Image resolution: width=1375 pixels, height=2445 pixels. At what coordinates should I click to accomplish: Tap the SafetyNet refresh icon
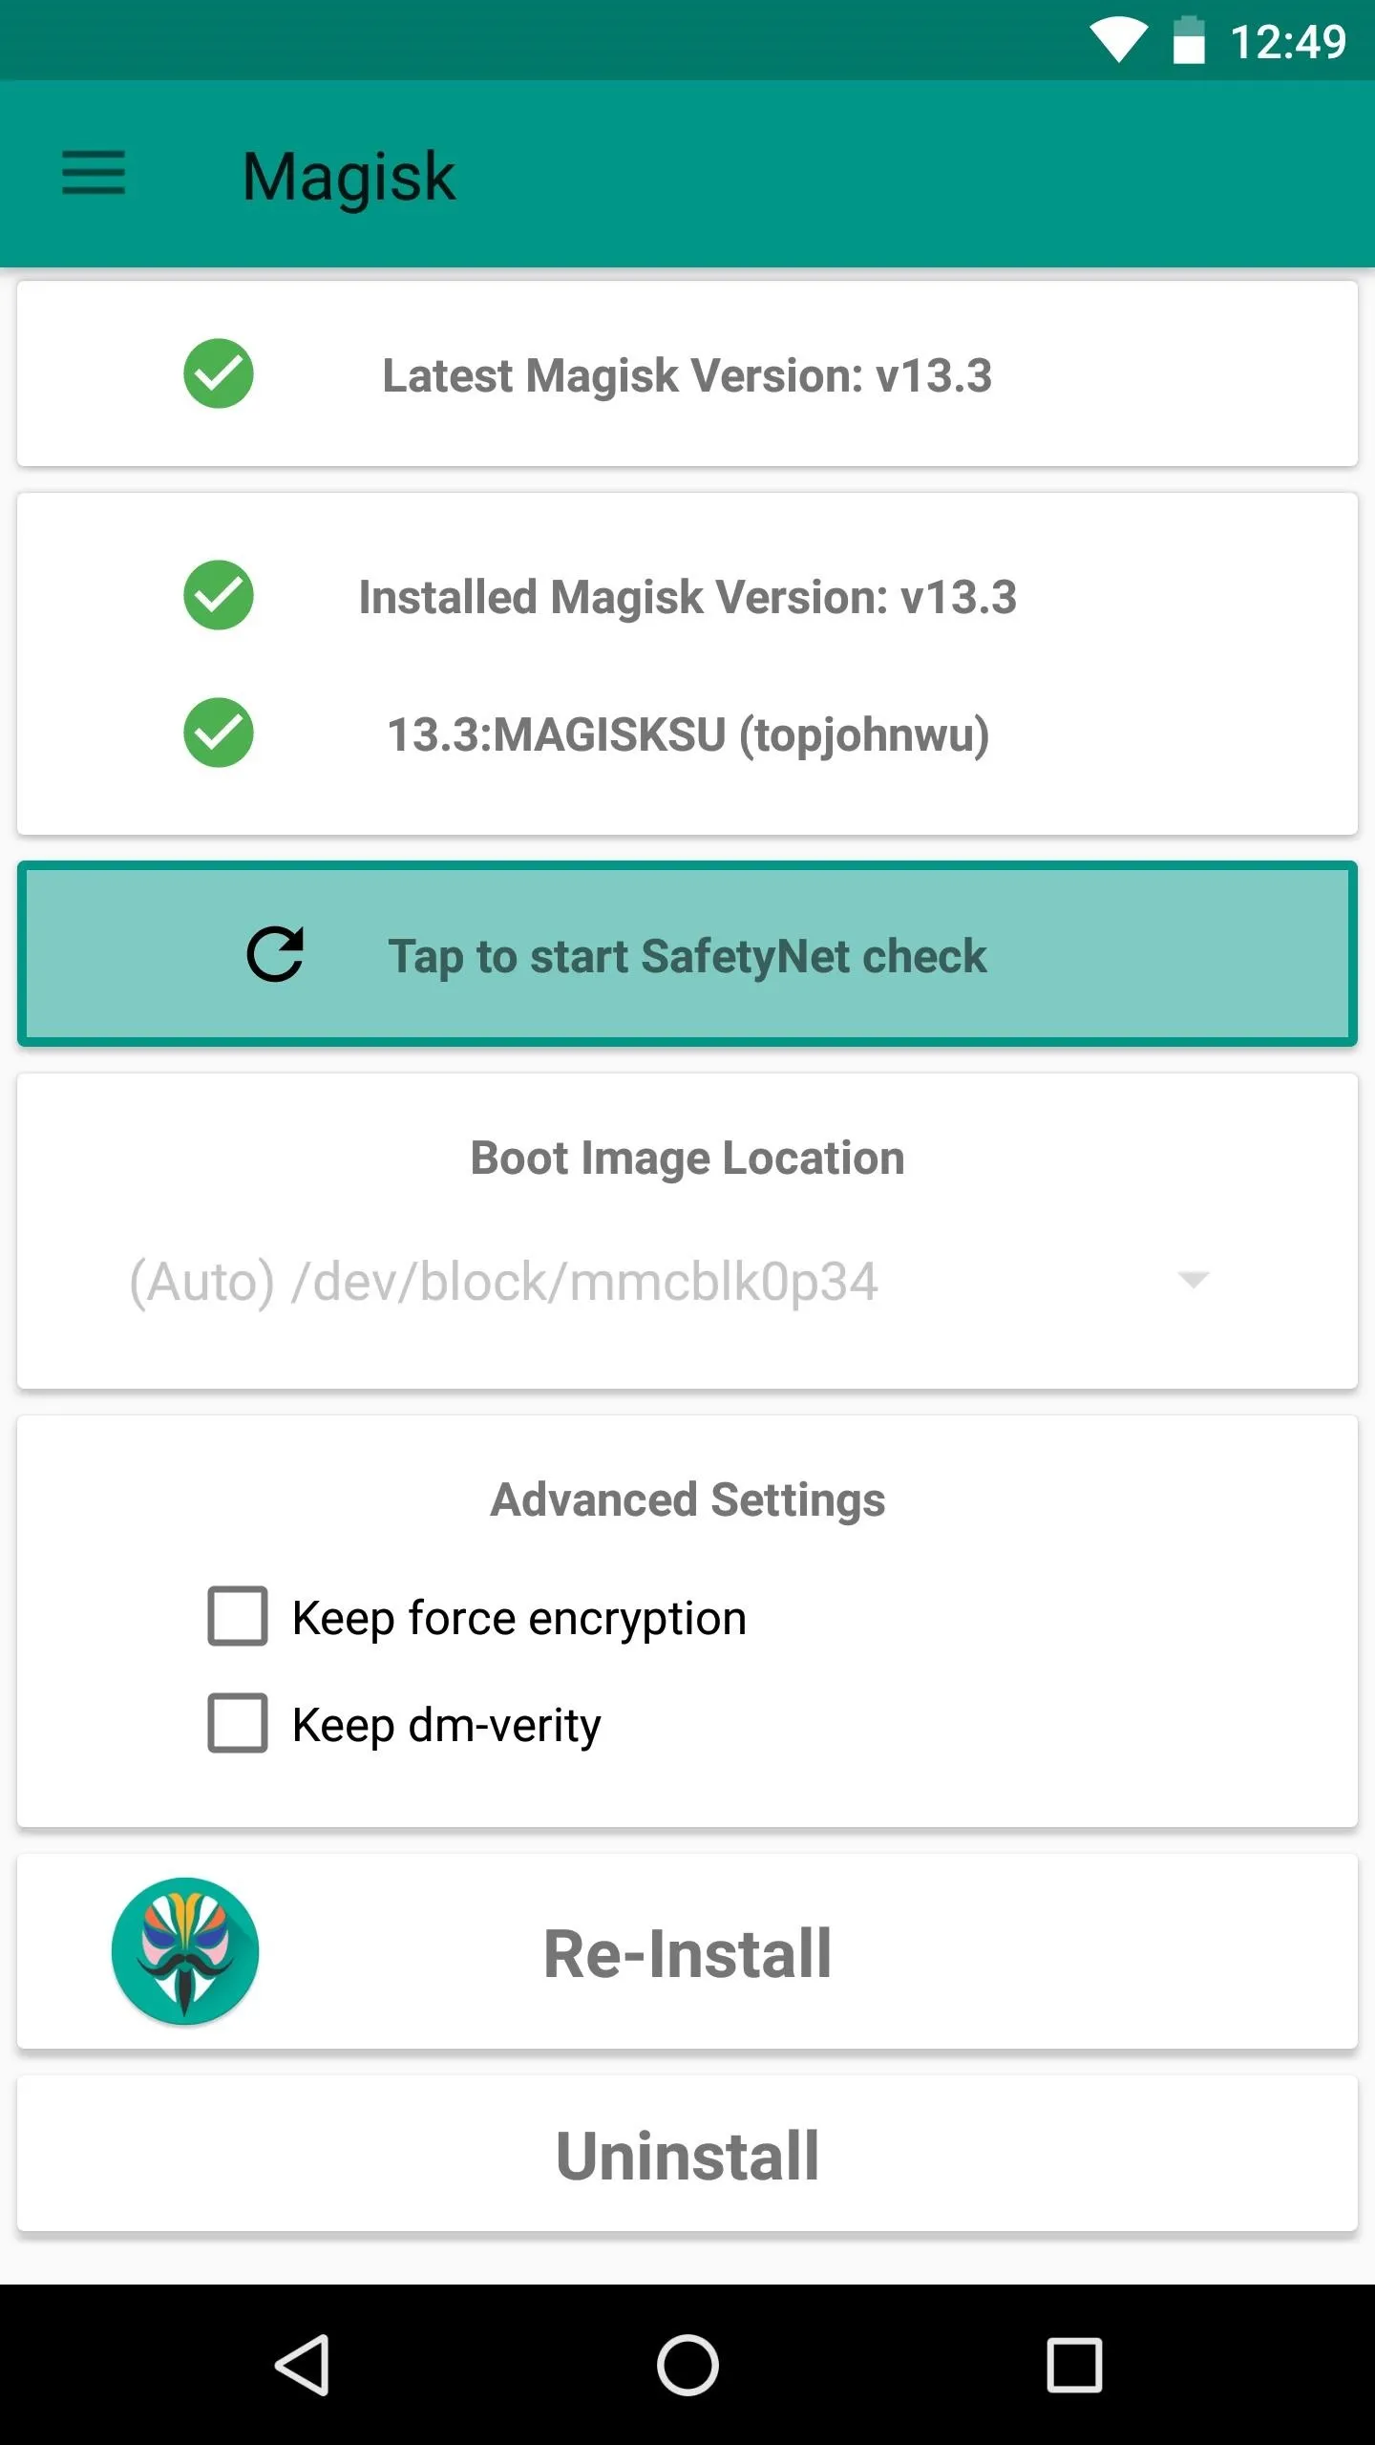(x=275, y=954)
